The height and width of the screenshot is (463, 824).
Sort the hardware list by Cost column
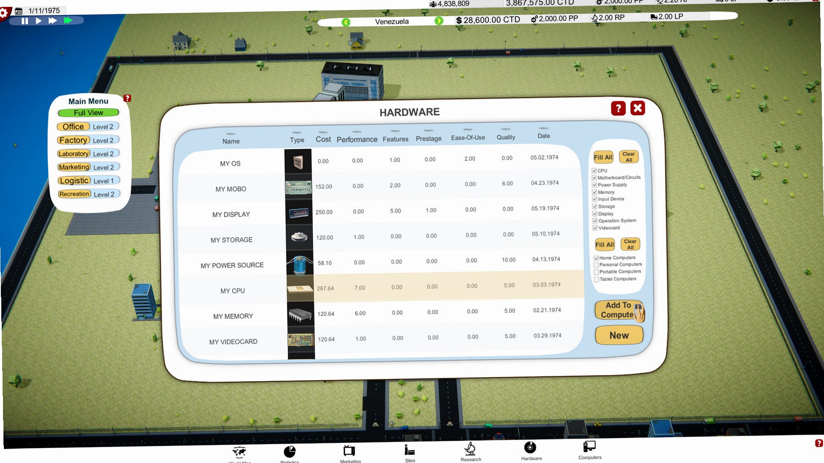pos(323,139)
